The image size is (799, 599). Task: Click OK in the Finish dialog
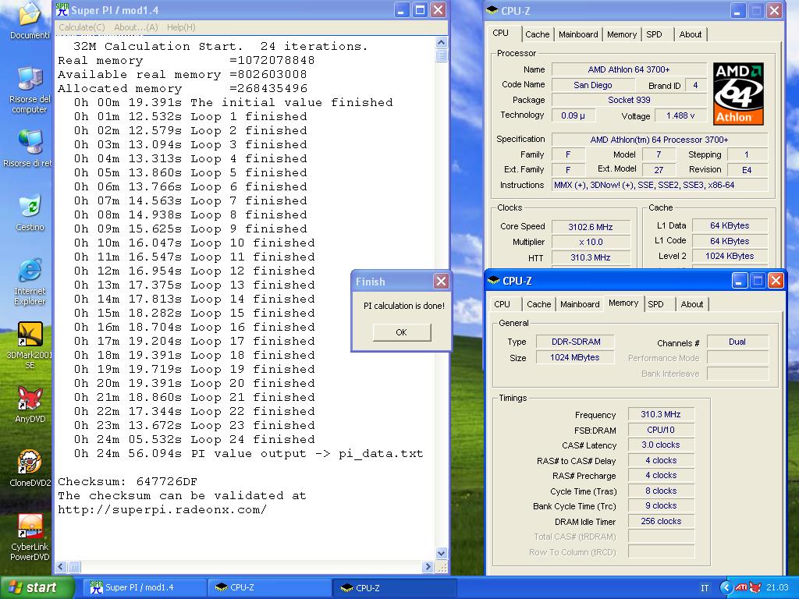click(x=402, y=332)
